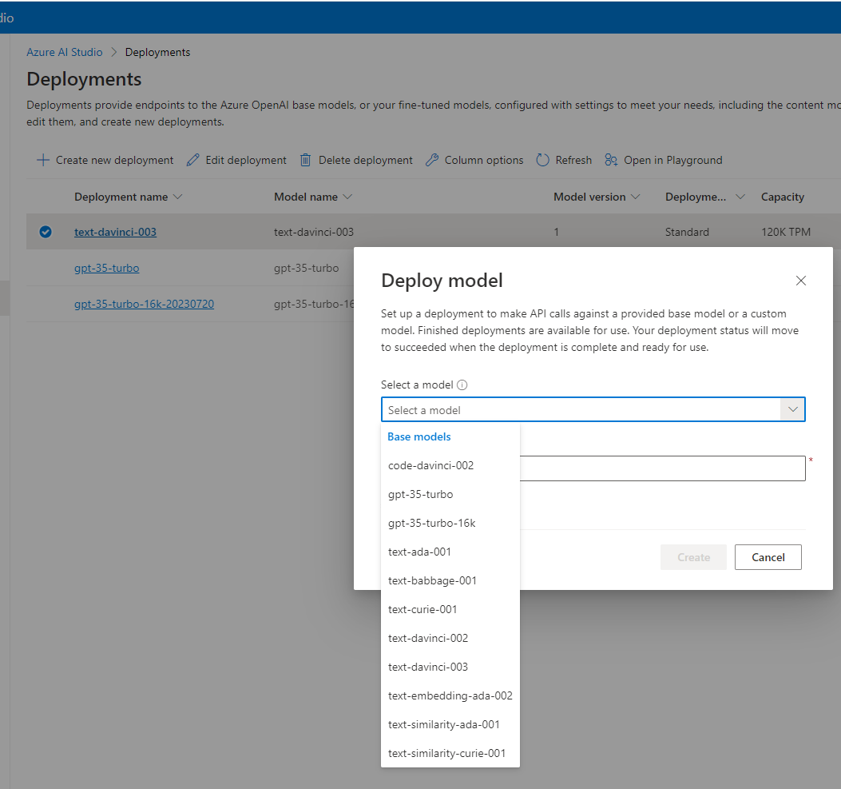
Task: Expand the Select a model dropdown arrow
Action: (x=793, y=409)
